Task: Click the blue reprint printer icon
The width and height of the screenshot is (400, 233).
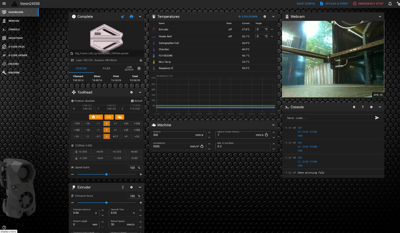Action: click(131, 17)
